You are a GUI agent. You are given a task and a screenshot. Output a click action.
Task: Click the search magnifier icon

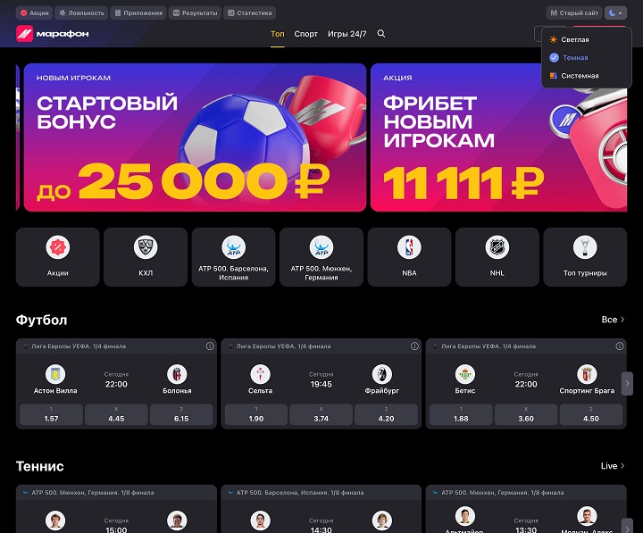(381, 34)
